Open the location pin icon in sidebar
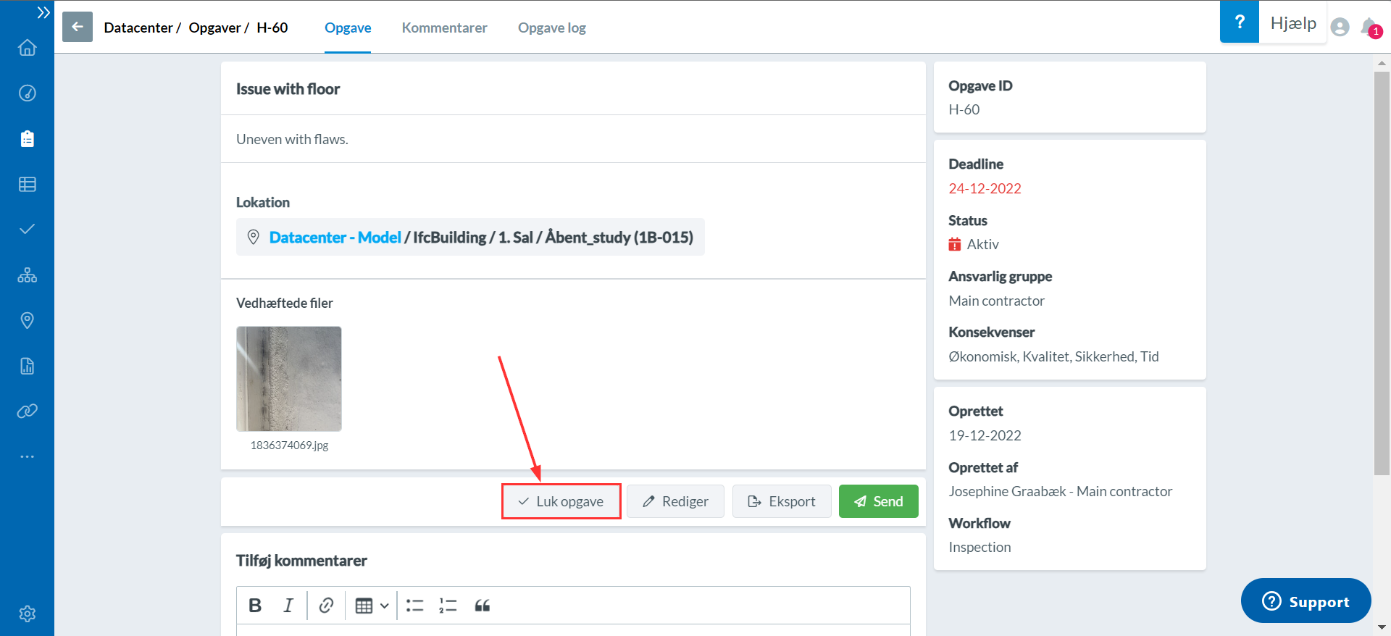Image resolution: width=1391 pixels, height=636 pixels. (x=27, y=320)
